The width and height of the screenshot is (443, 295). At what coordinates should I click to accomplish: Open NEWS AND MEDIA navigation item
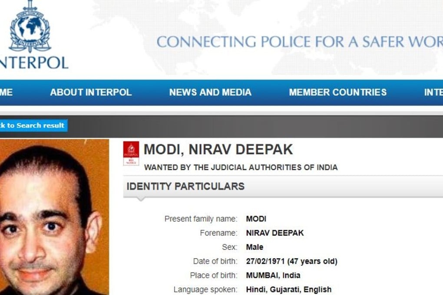coord(210,92)
